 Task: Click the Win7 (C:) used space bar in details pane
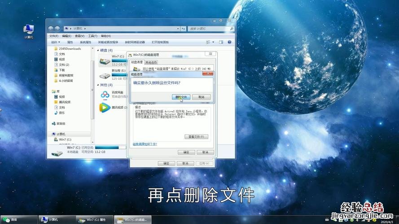tap(110, 147)
